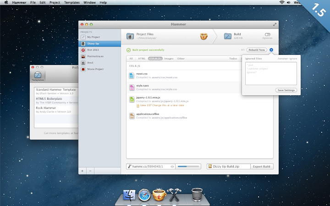Select the Anvil project icon
330x206 pixels.
pos(83,63)
